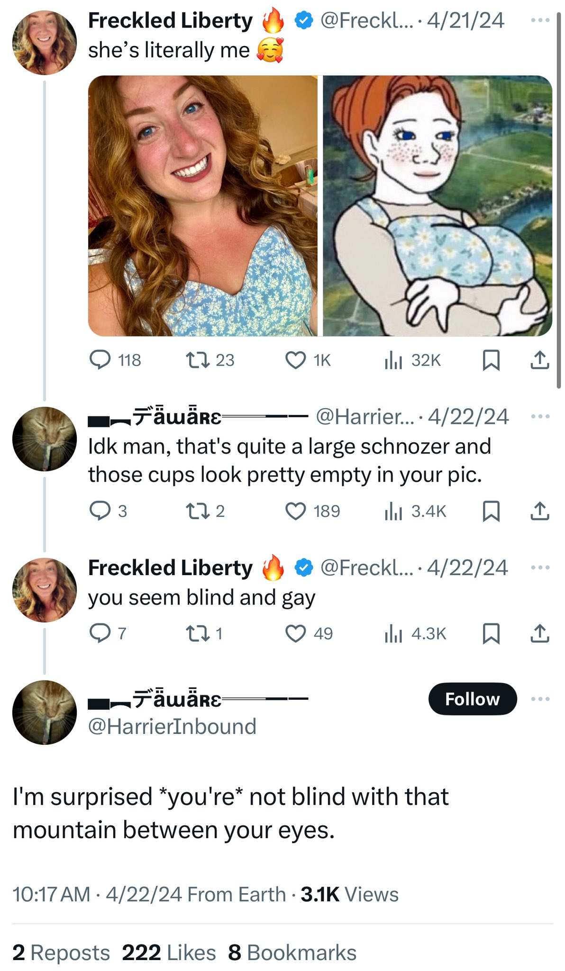Open the cat avatar on the main tweet
Viewport: 565px width, 971px height.
45,712
